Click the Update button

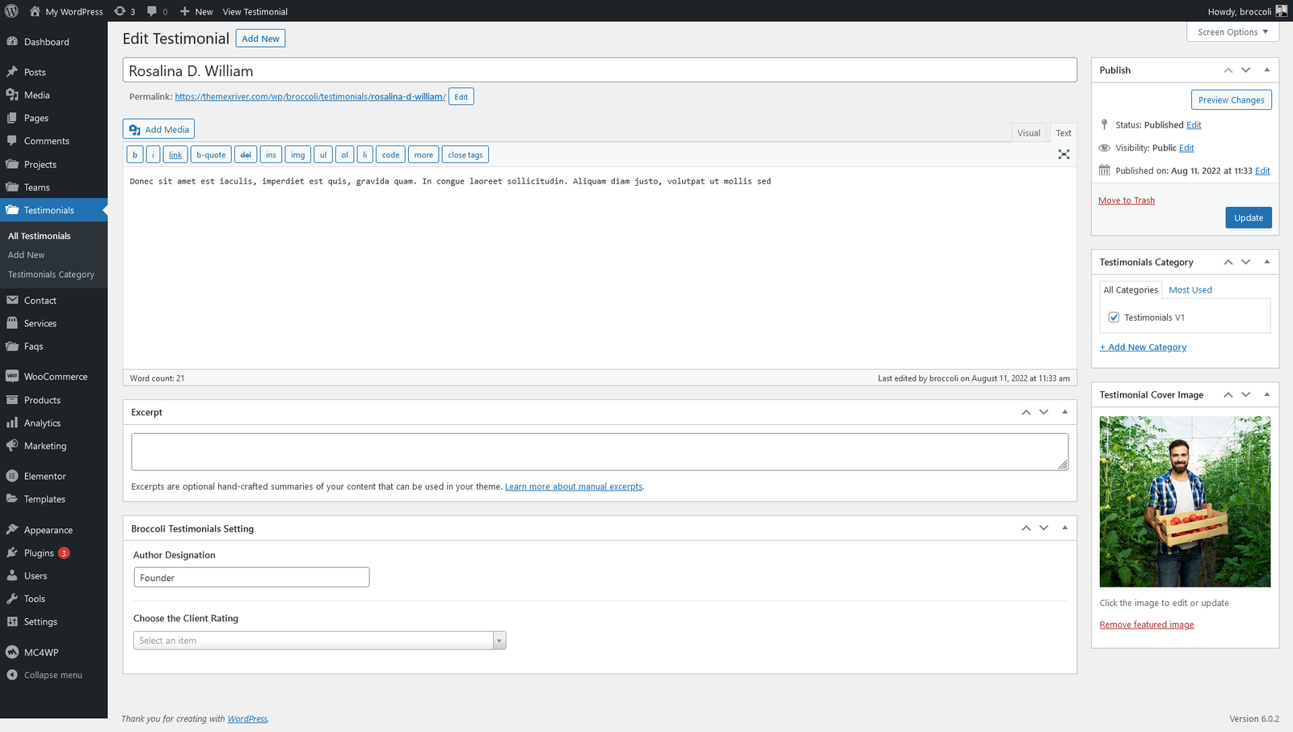[1249, 218]
